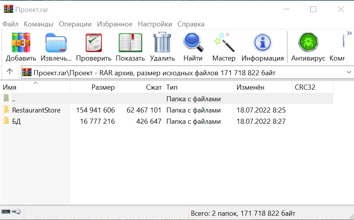This screenshot has height=220, width=354.
Task: Show archive Информация (Info) icon
Action: tap(262, 43)
